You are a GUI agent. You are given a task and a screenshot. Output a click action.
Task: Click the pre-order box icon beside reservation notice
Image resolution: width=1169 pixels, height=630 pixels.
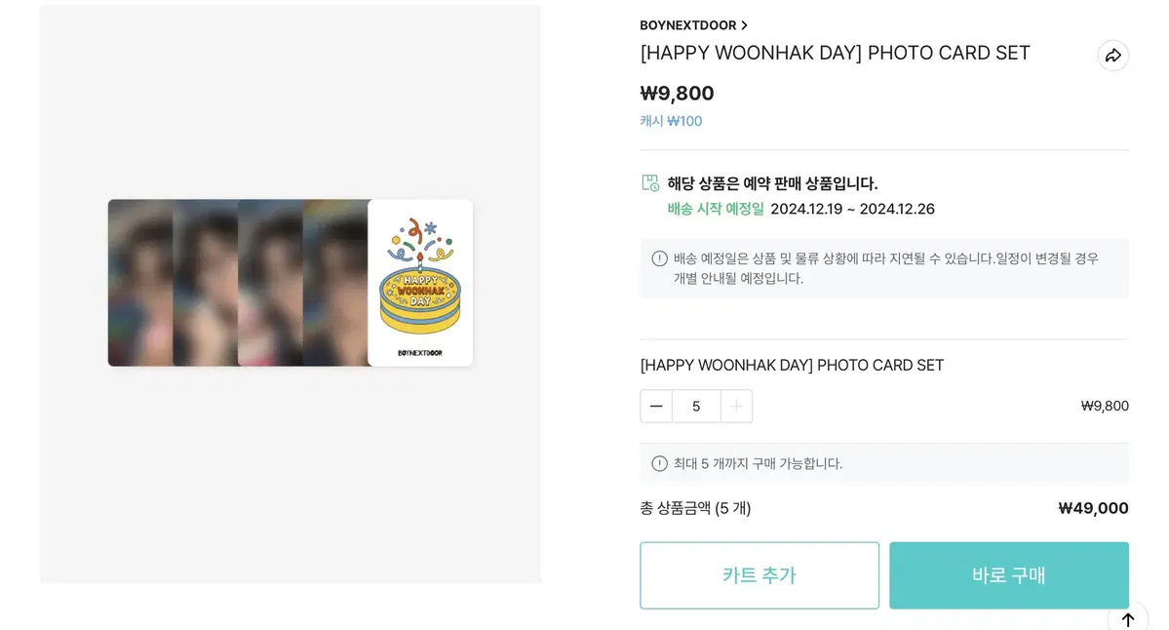[650, 182]
